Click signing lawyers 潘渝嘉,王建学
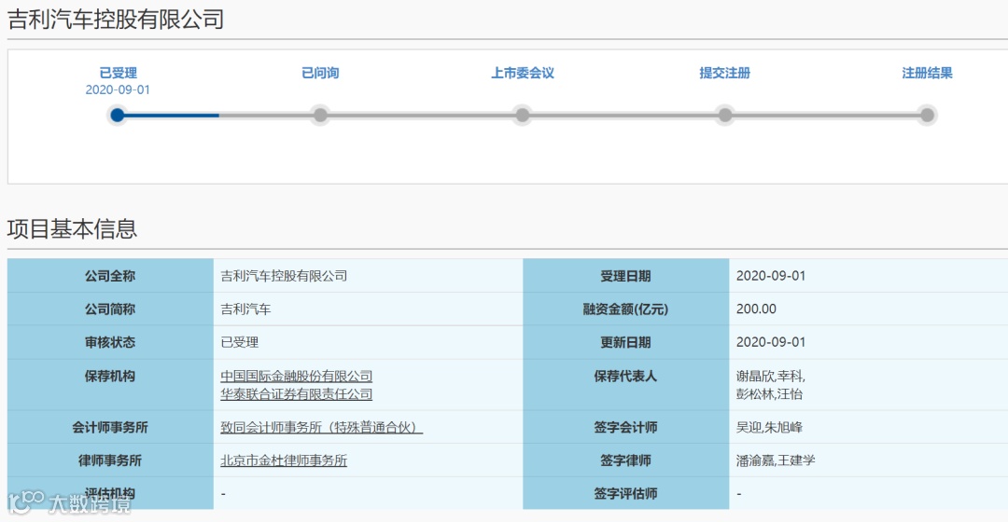Image resolution: width=1008 pixels, height=522 pixels. coord(776,461)
